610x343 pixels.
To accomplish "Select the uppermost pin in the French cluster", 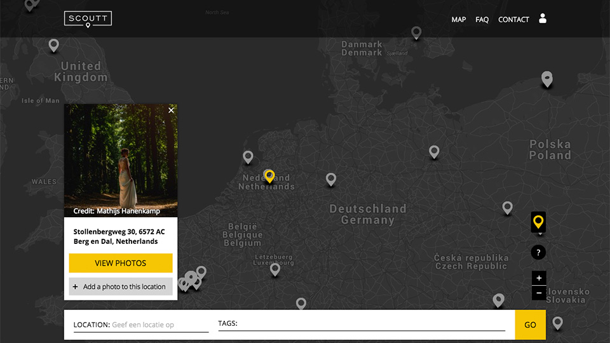I will tap(201, 272).
